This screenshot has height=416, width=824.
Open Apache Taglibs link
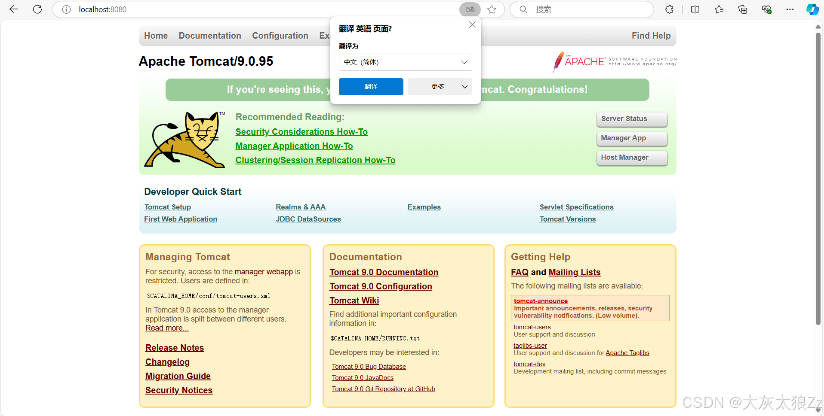[627, 353]
